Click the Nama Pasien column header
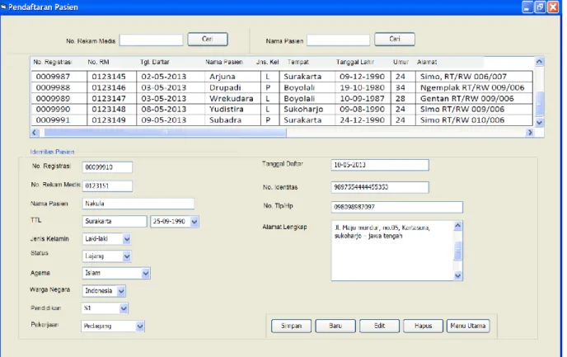The width and height of the screenshot is (567, 357). [224, 62]
